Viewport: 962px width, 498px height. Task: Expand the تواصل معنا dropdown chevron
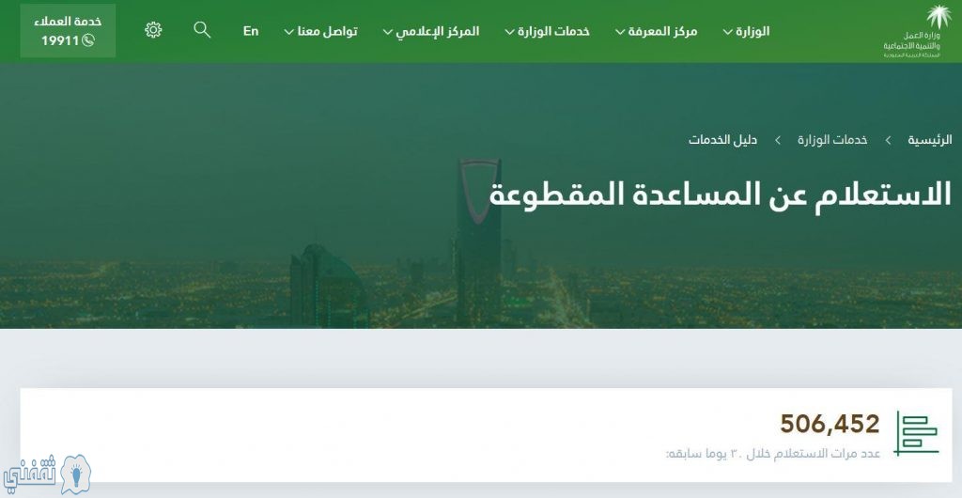(289, 32)
